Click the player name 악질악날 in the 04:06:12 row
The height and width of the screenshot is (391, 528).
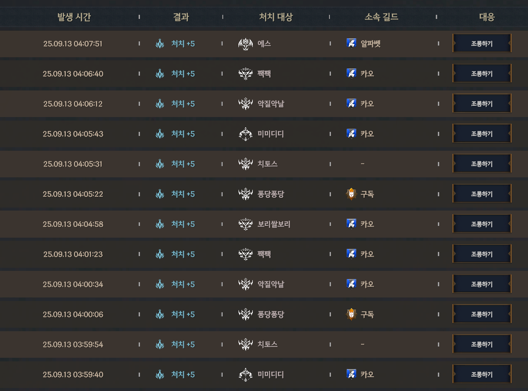pyautogui.click(x=271, y=104)
